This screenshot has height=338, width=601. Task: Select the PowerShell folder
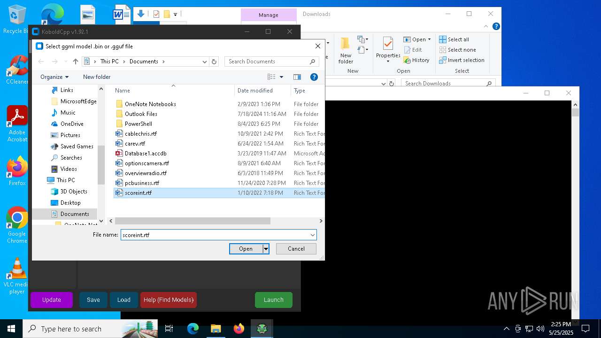[x=139, y=124]
